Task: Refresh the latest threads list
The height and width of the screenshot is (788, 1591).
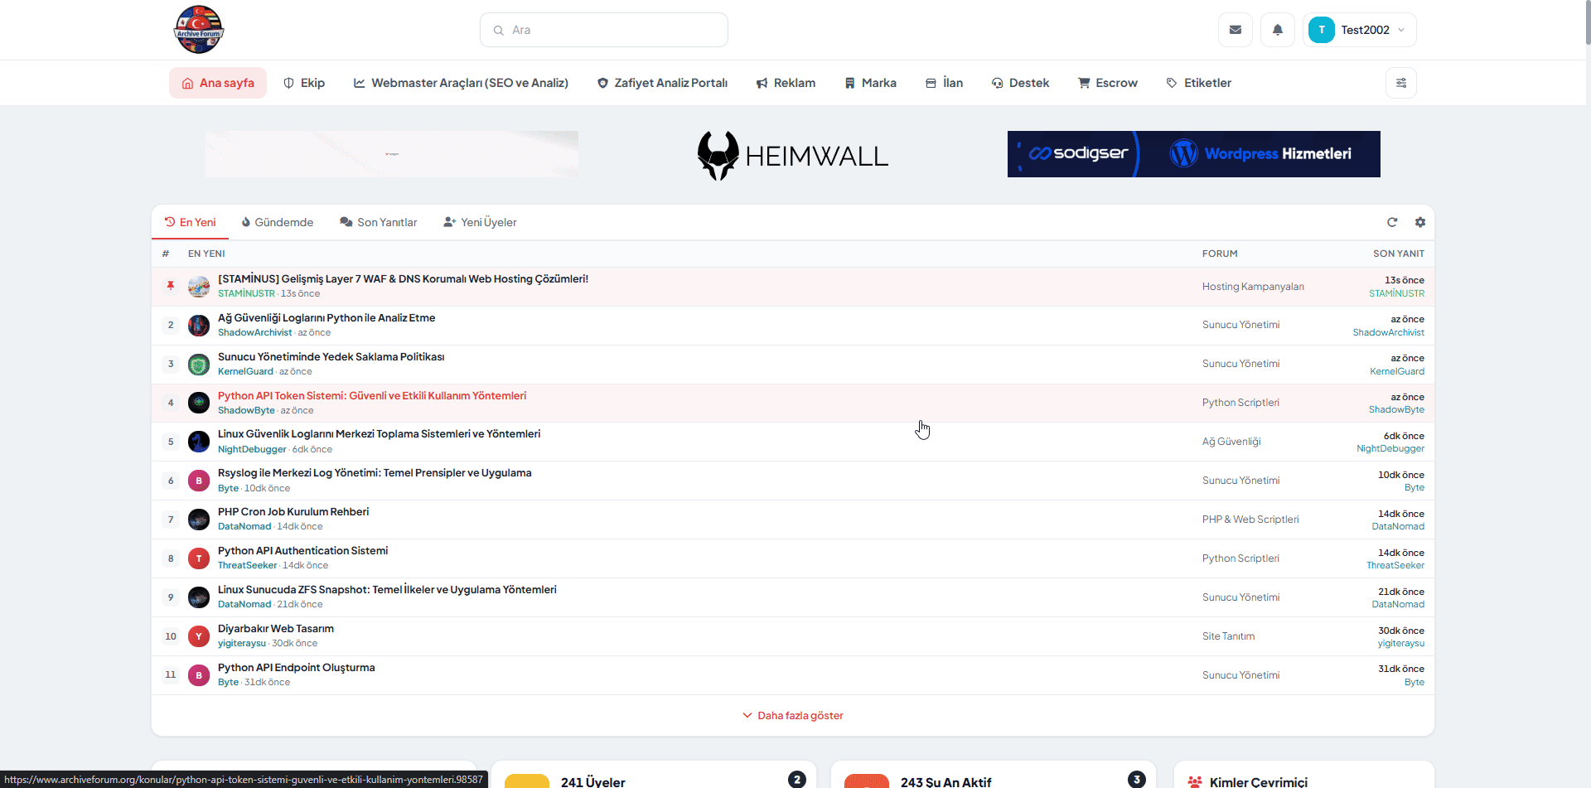Action: click(x=1392, y=222)
